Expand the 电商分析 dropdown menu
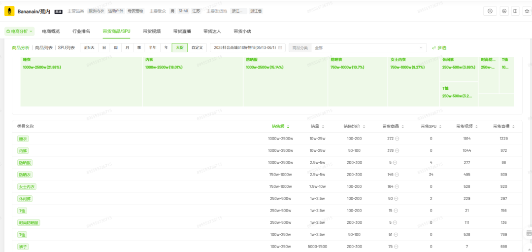The image size is (532, 252). [x=20, y=31]
